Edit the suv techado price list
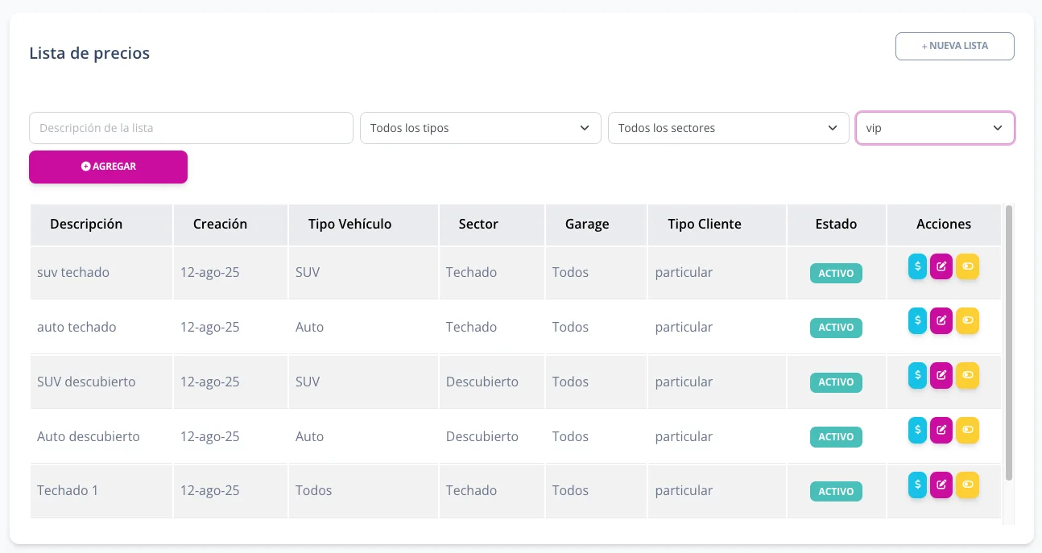This screenshot has height=553, width=1042. click(941, 266)
